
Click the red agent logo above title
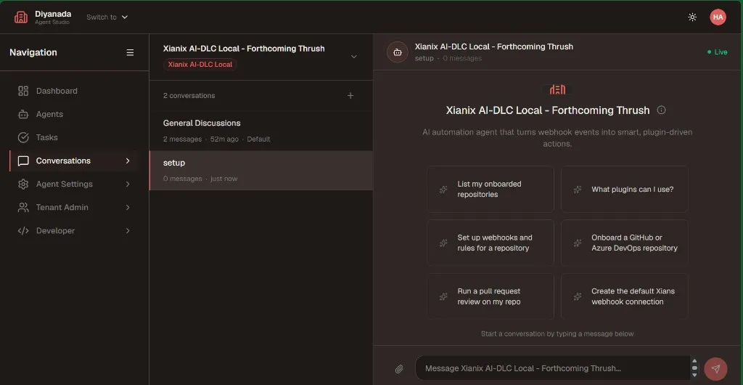(x=557, y=89)
